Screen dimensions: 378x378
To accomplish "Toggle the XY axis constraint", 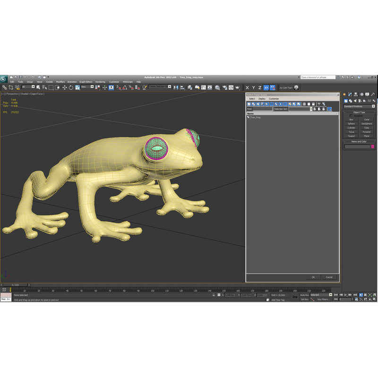I will (266, 88).
